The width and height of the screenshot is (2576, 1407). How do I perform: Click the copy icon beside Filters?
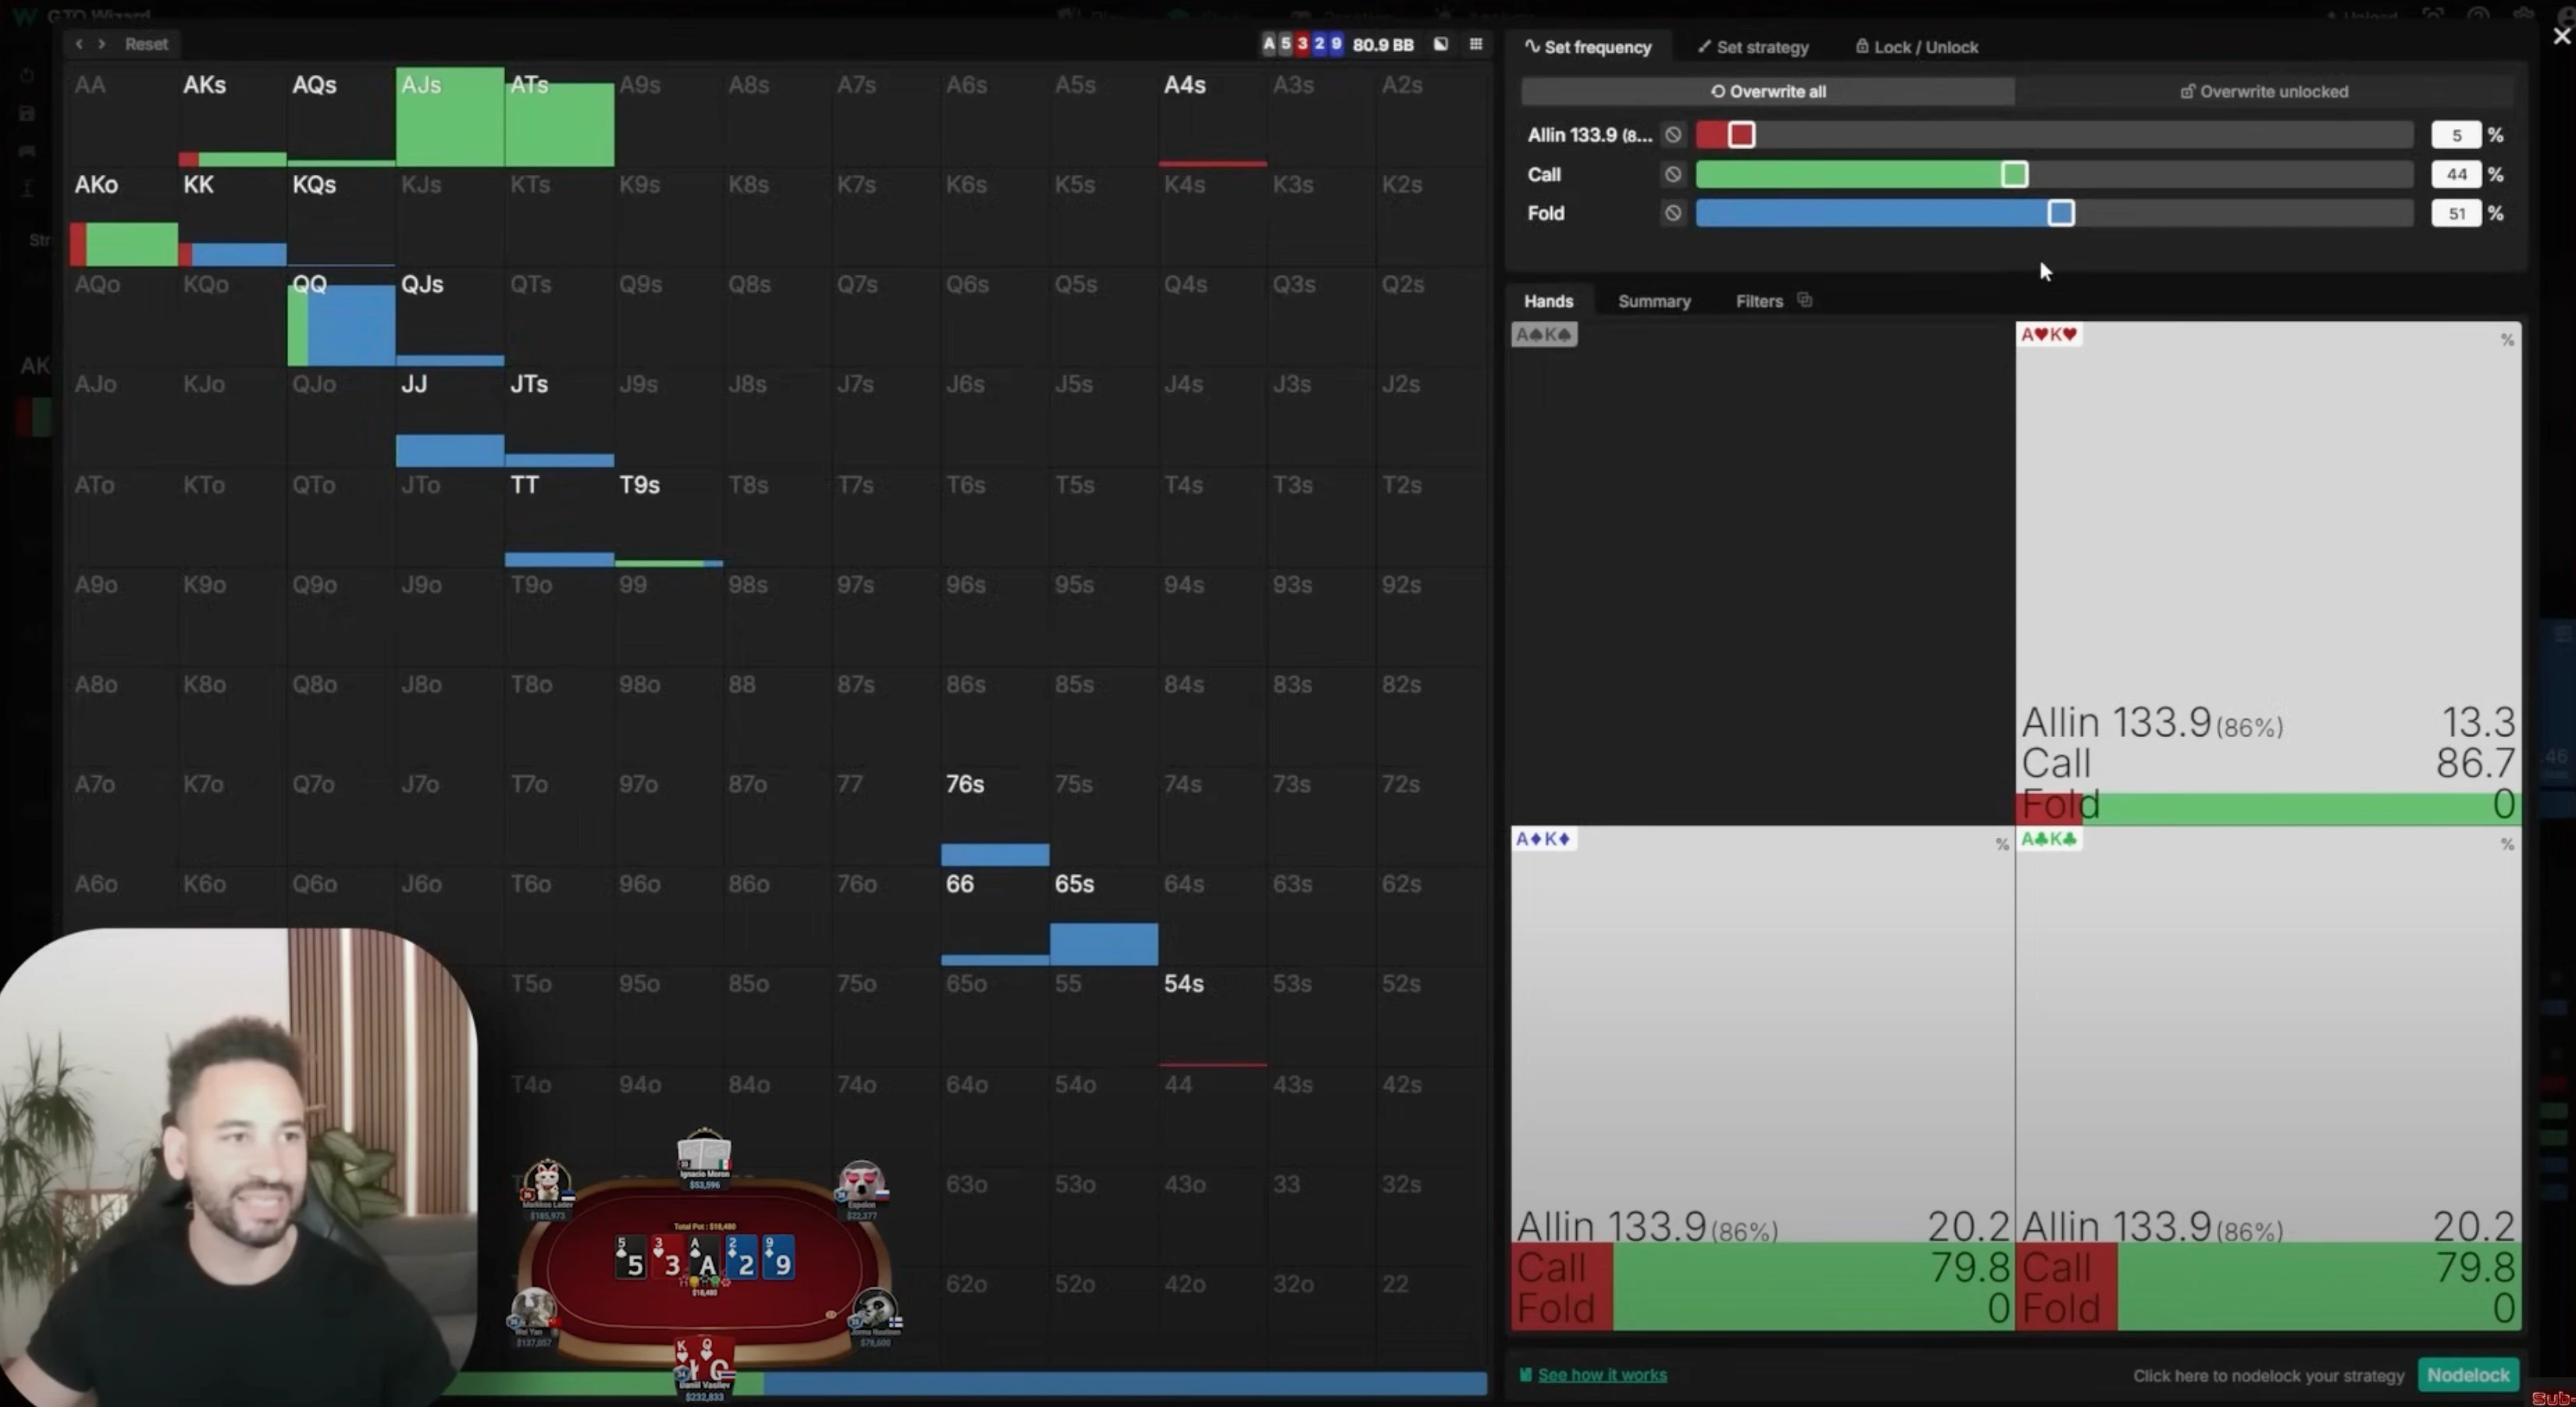point(1804,300)
